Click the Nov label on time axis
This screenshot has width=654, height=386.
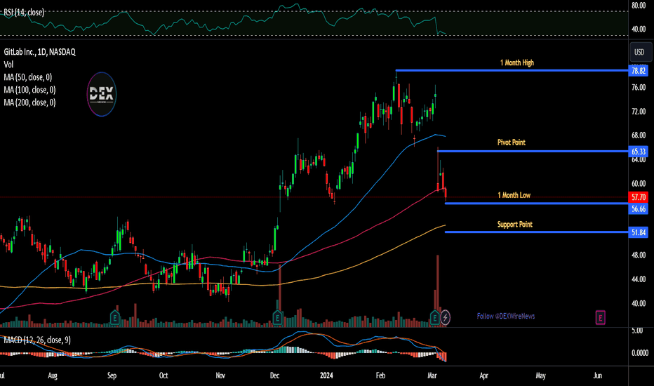coord(220,375)
